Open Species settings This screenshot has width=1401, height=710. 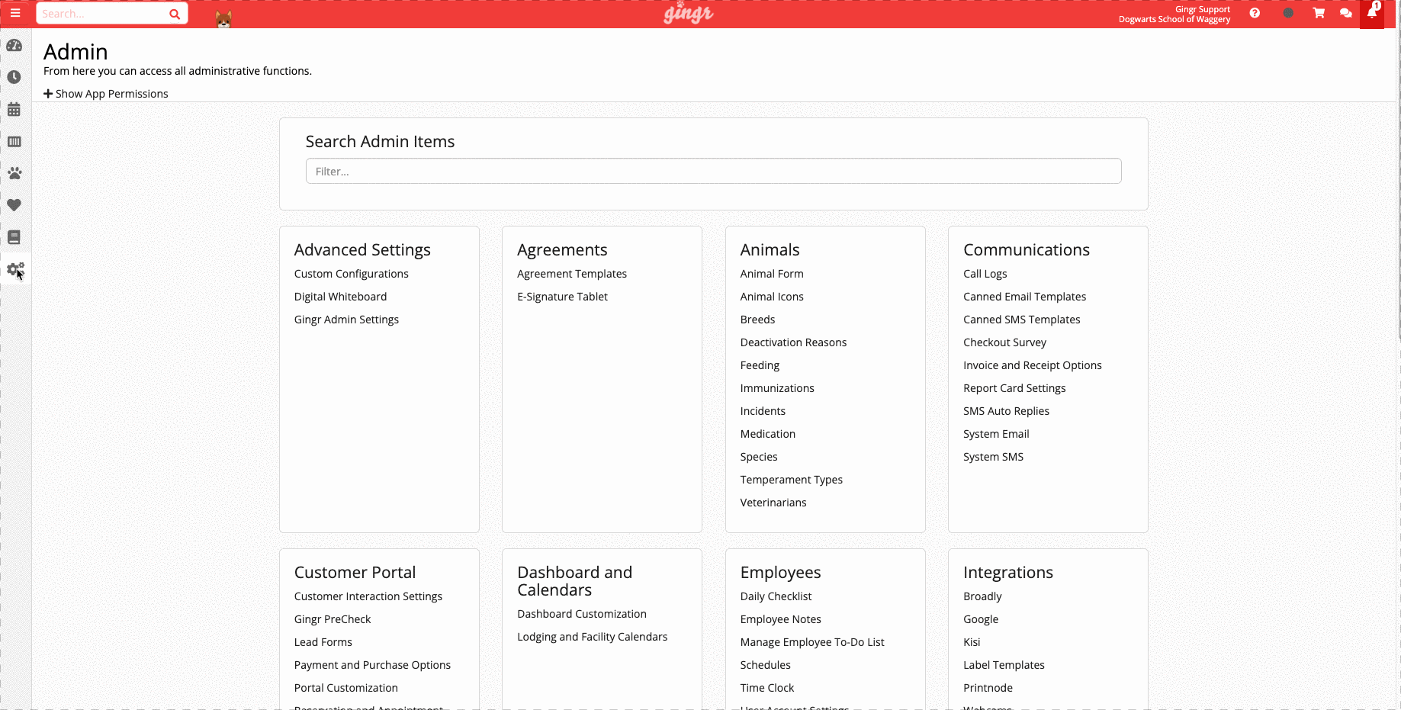coord(760,457)
